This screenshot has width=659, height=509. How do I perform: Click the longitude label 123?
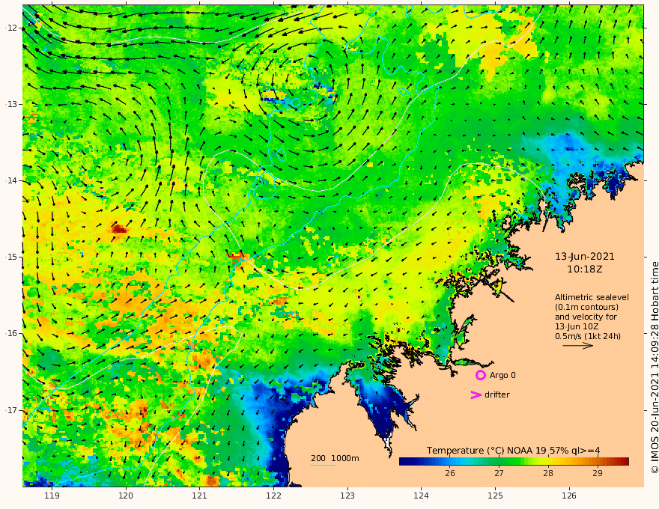tap(347, 496)
